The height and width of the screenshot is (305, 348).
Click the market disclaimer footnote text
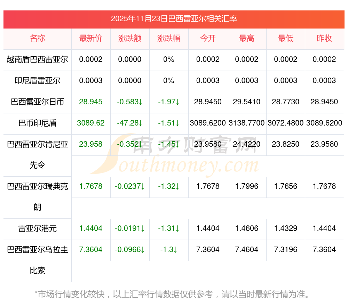[172, 294]
